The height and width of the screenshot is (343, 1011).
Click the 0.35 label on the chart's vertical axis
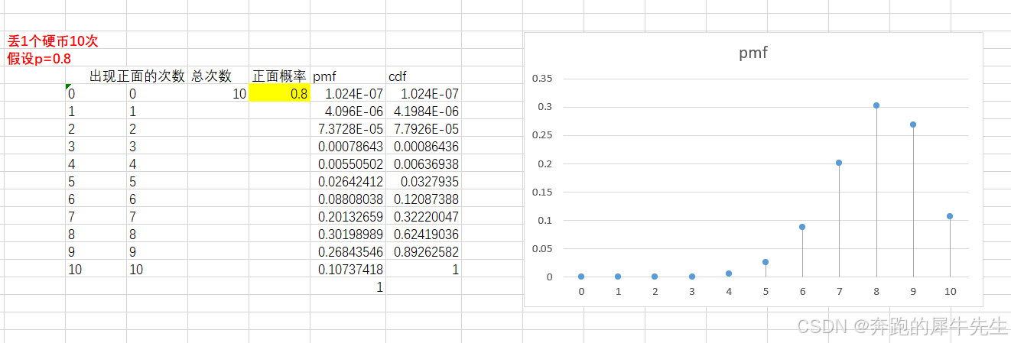(541, 78)
